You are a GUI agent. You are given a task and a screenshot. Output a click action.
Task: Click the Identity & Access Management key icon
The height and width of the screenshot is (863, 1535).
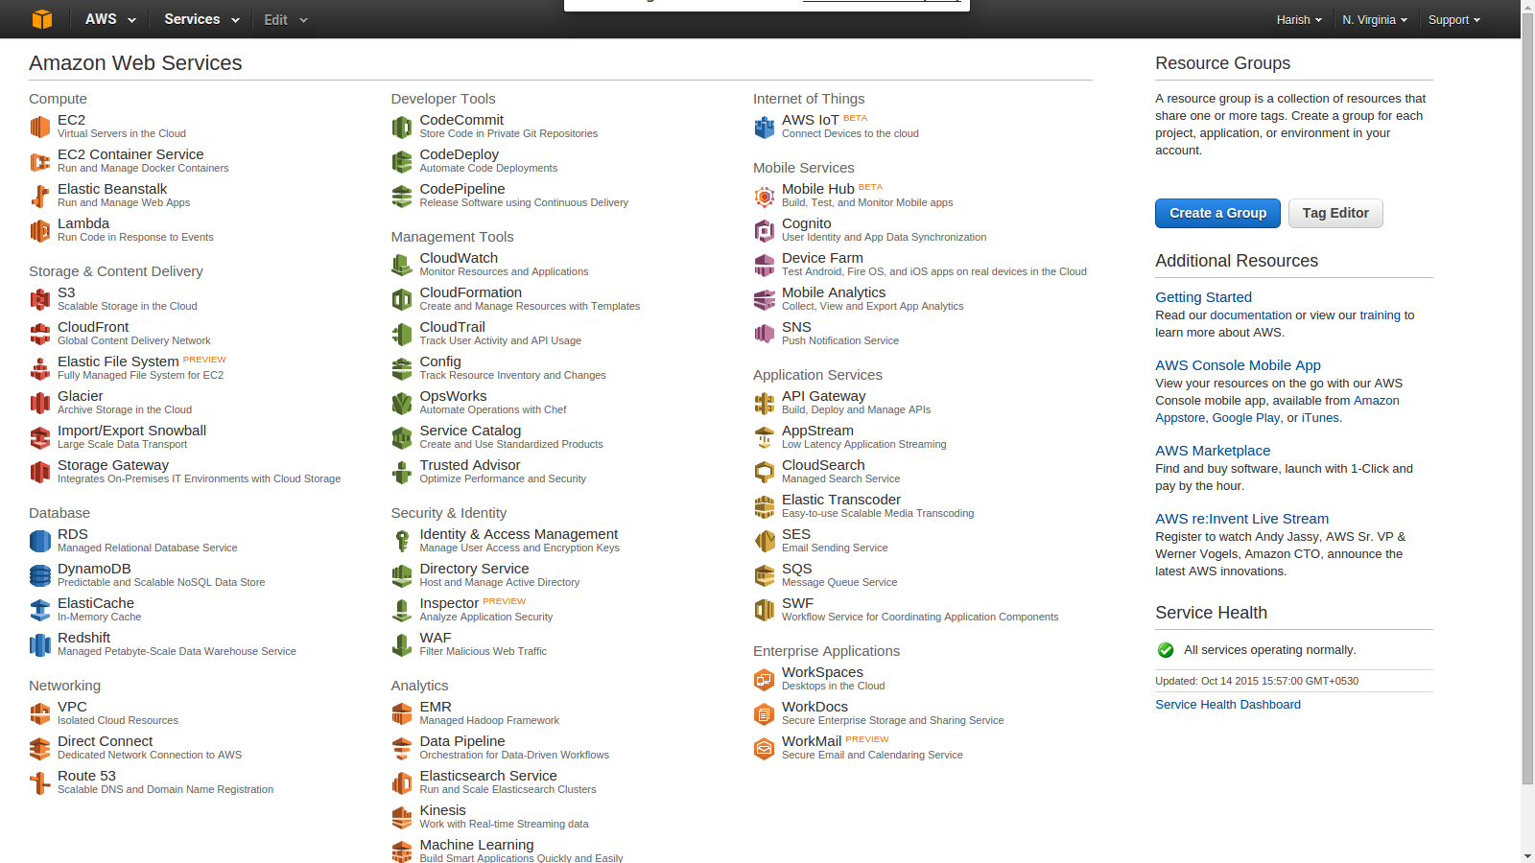402,541
